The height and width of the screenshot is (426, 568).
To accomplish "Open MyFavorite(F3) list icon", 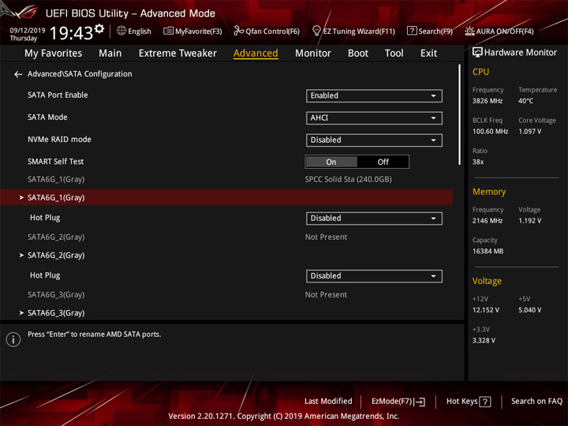I will point(168,31).
